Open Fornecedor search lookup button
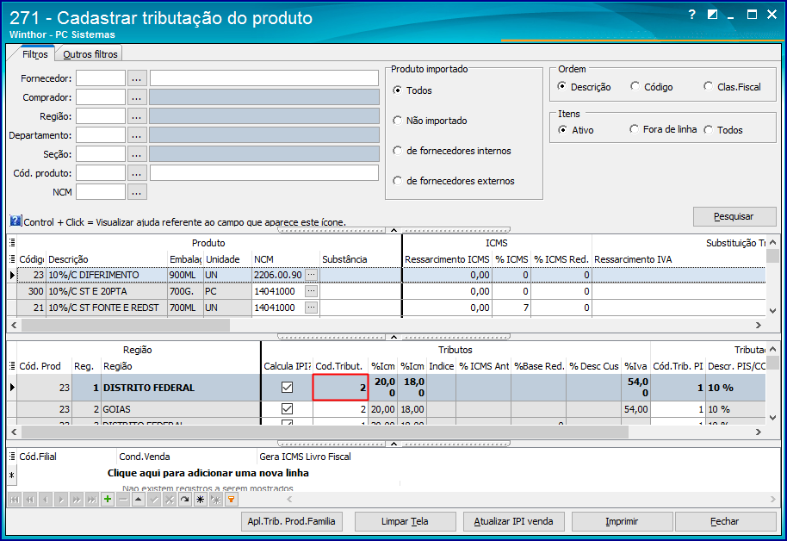 click(137, 78)
